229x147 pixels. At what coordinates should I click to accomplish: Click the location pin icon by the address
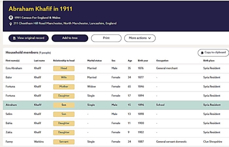tap(10, 24)
